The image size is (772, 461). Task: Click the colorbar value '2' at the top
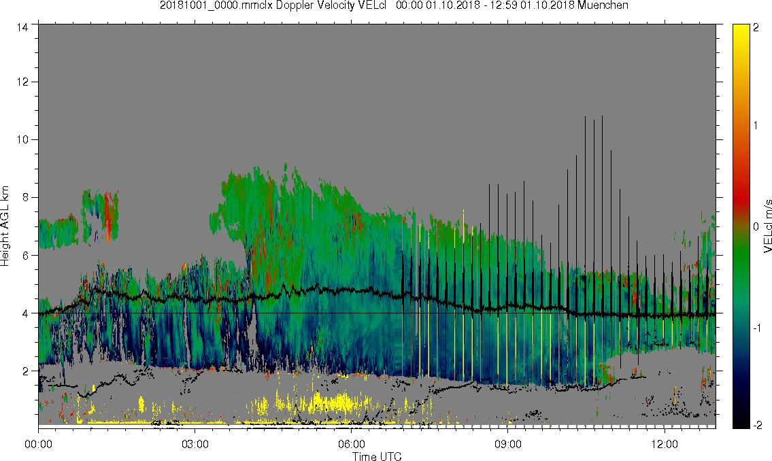tap(756, 28)
